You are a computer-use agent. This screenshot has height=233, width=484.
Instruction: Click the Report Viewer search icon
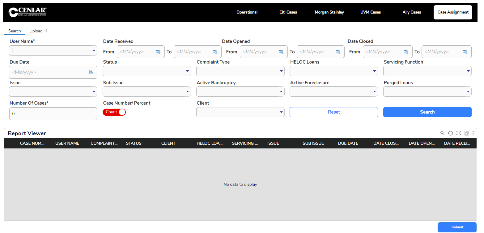point(442,133)
